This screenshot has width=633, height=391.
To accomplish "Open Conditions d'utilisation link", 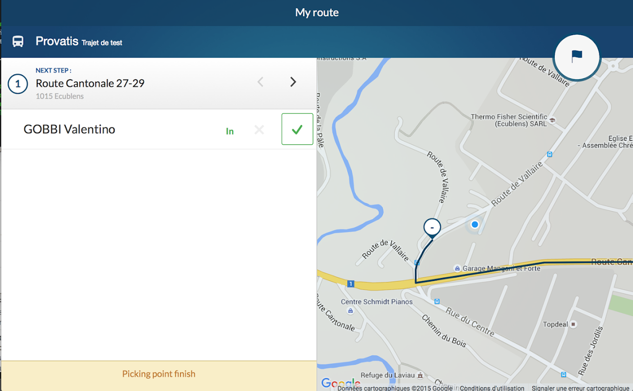I will pos(492,388).
